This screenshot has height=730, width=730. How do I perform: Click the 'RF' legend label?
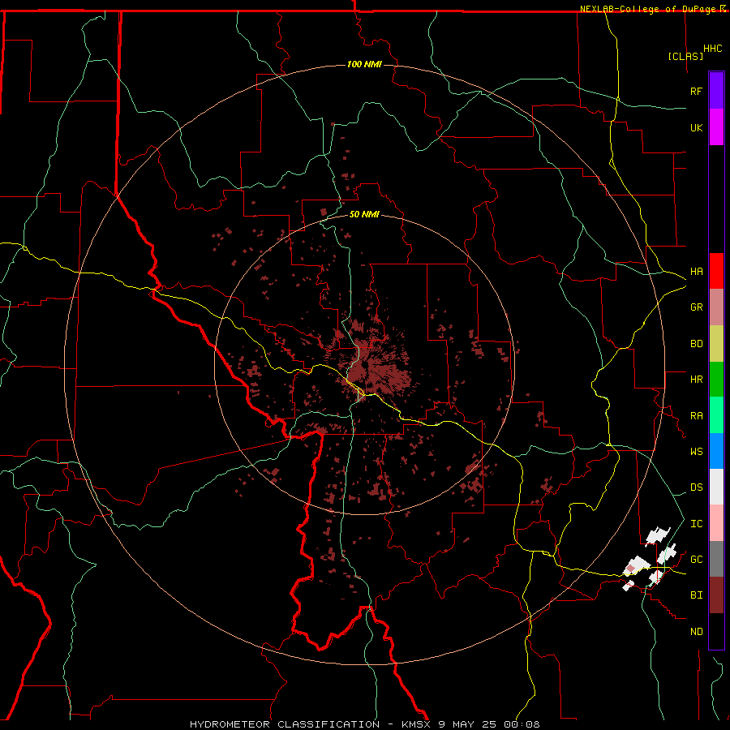click(696, 91)
